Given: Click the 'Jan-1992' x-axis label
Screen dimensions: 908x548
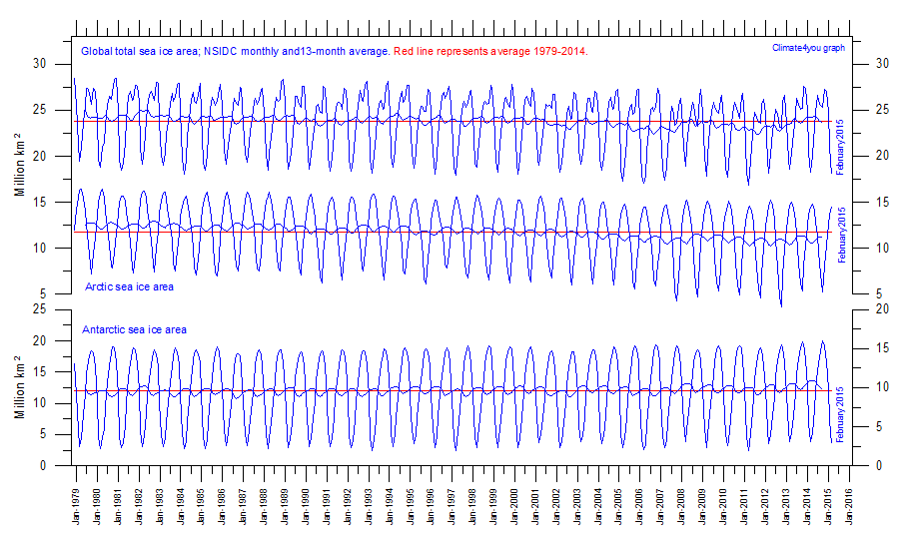Looking at the screenshot, I should click(x=347, y=507).
